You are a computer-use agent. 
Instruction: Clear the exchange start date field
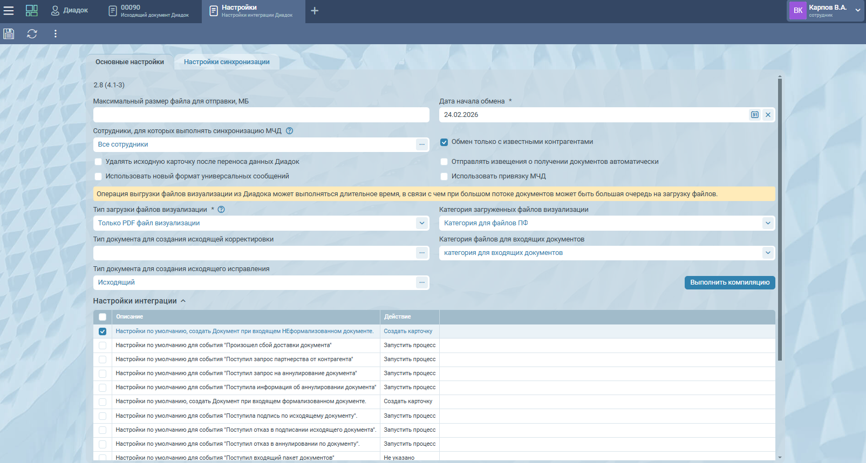coord(768,115)
